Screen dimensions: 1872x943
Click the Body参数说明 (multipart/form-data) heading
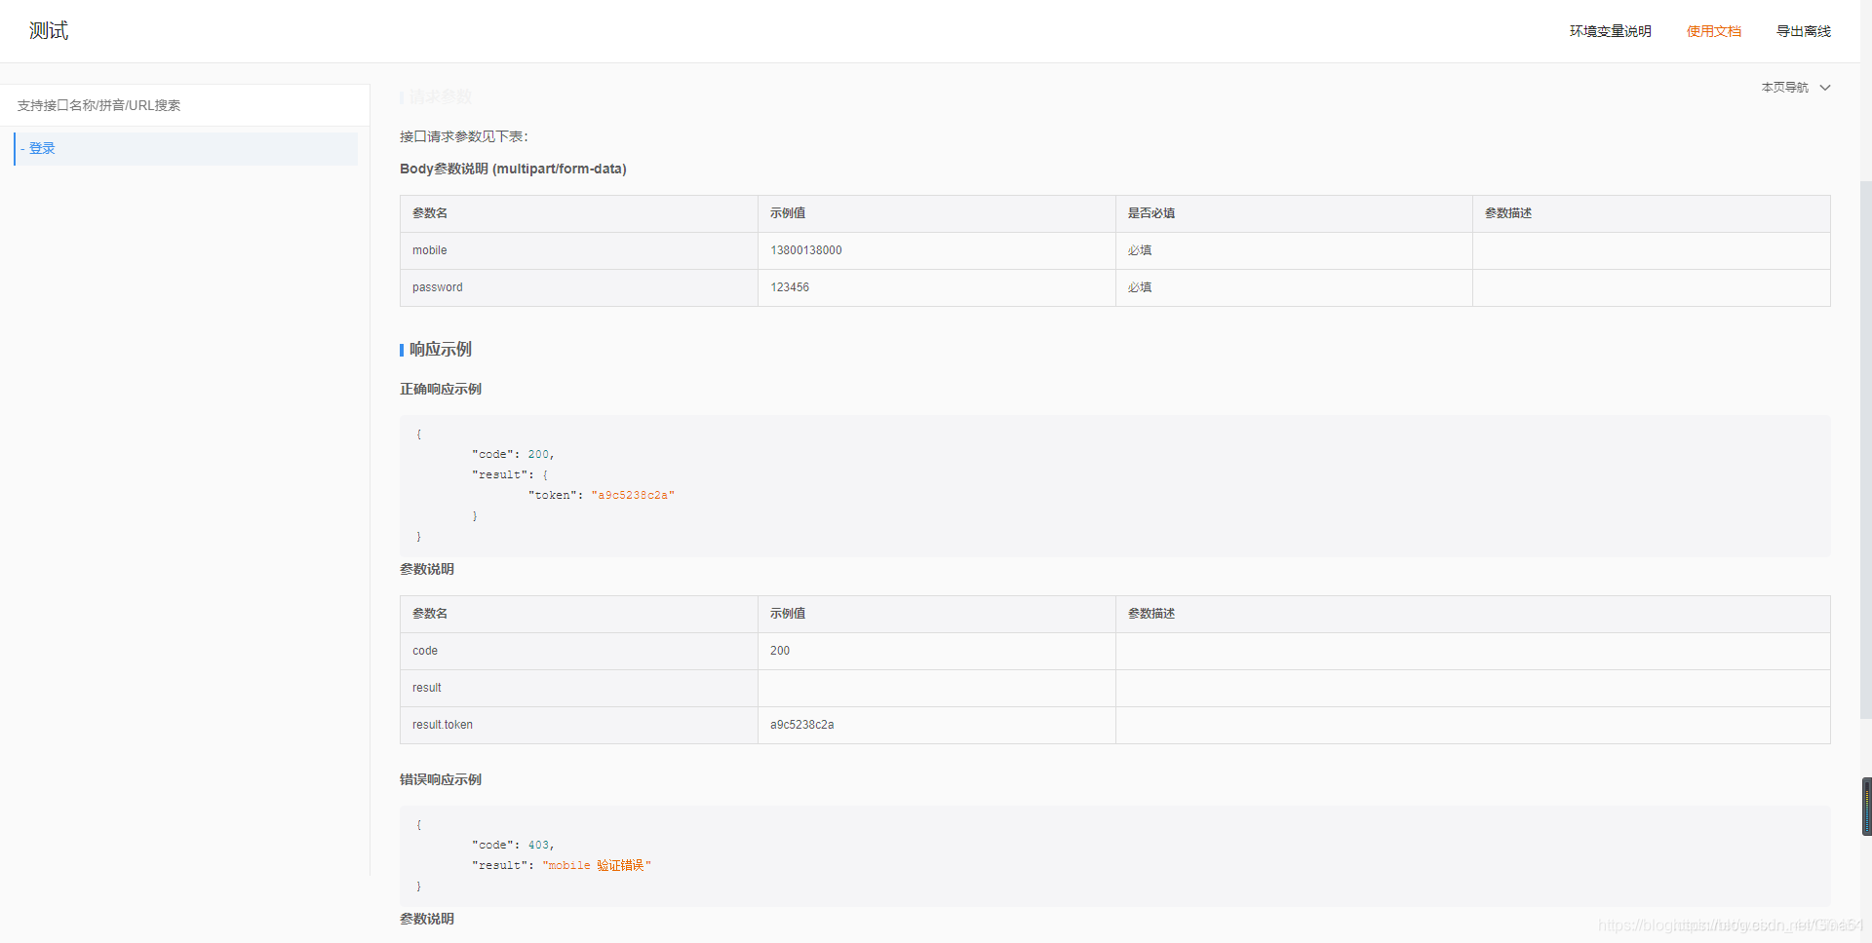(x=513, y=169)
